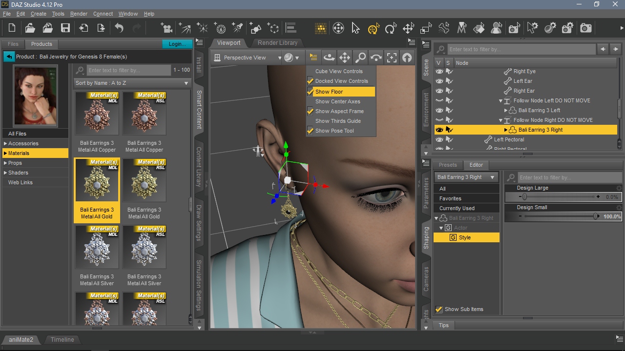
Task: Open the Tips bar
Action: pos(443,325)
